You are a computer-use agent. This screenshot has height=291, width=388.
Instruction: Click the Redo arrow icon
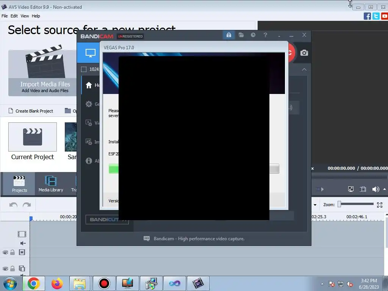pyautogui.click(x=27, y=205)
